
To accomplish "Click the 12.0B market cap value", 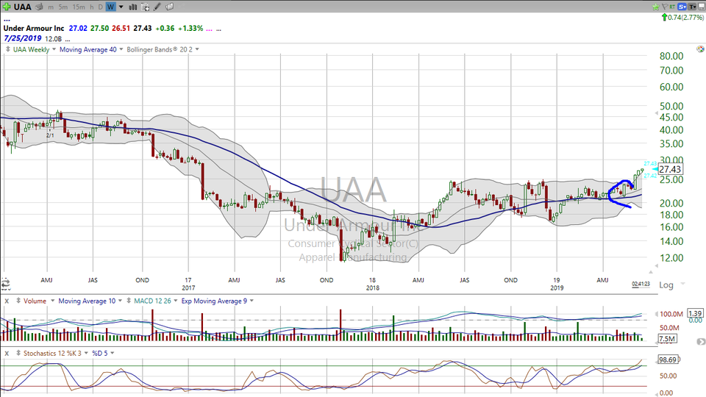I will [x=53, y=39].
